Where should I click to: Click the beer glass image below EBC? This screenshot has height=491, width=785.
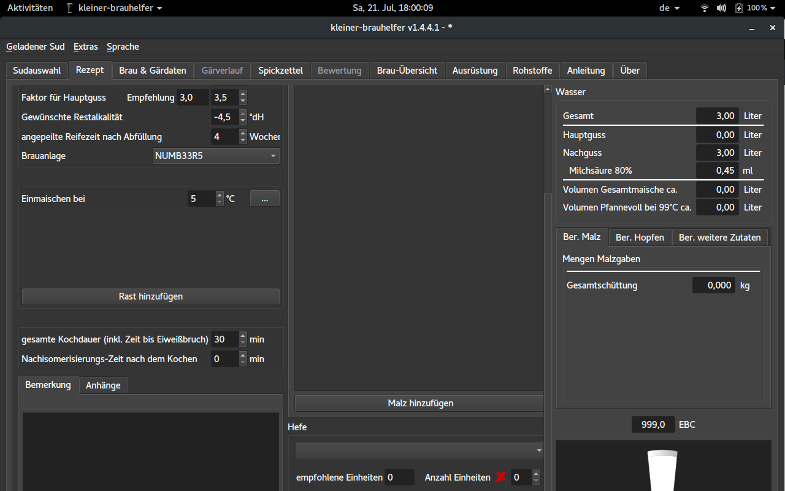pos(663,470)
